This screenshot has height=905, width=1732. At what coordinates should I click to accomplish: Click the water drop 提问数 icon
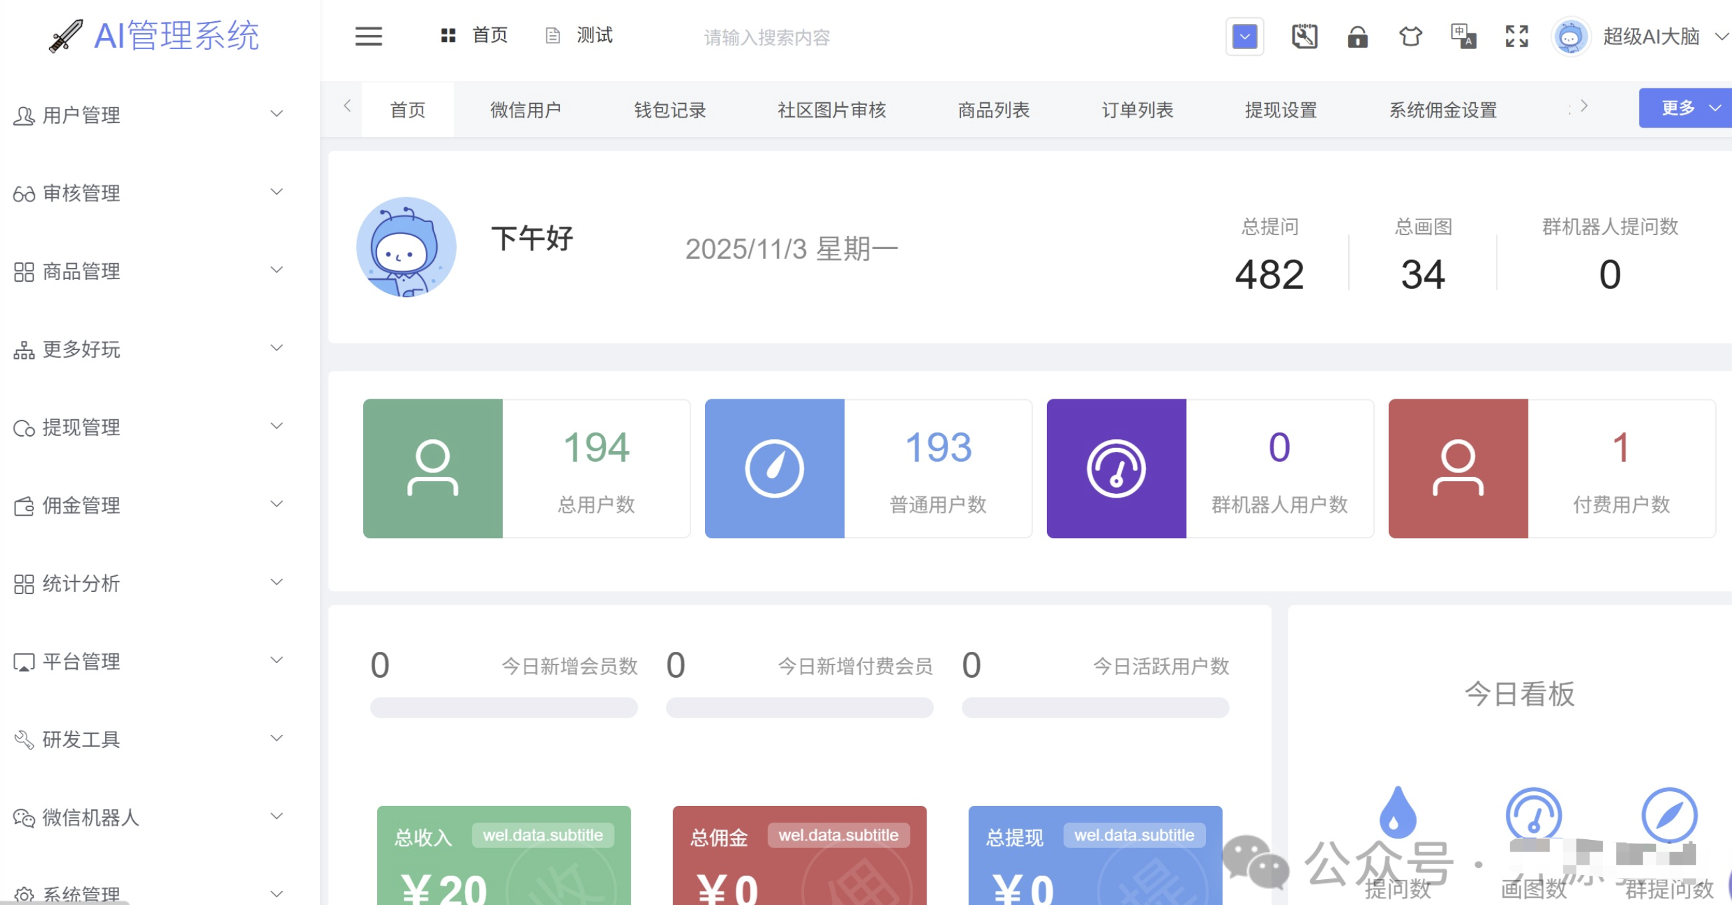[x=1398, y=812]
